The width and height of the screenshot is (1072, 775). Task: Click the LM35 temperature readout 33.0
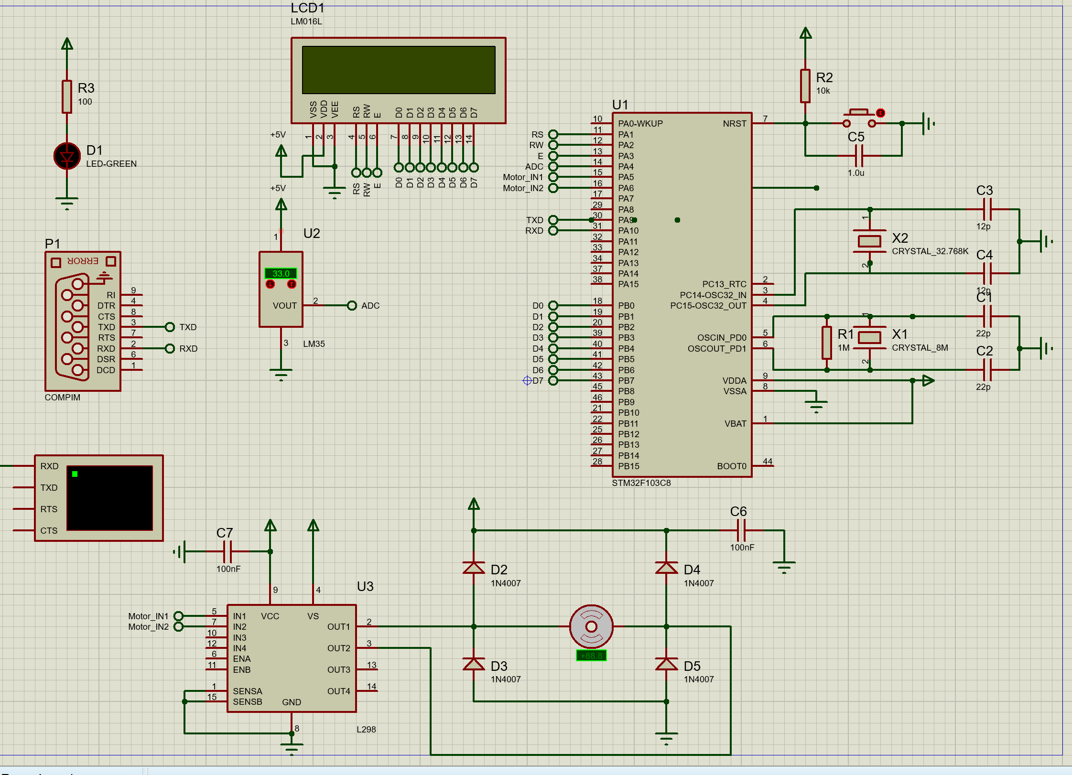(x=281, y=273)
